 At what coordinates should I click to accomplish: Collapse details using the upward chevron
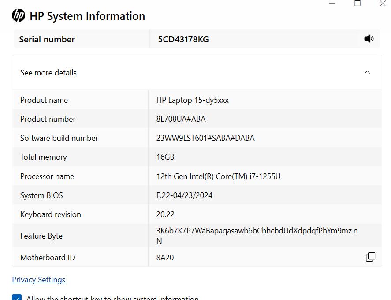click(x=367, y=72)
